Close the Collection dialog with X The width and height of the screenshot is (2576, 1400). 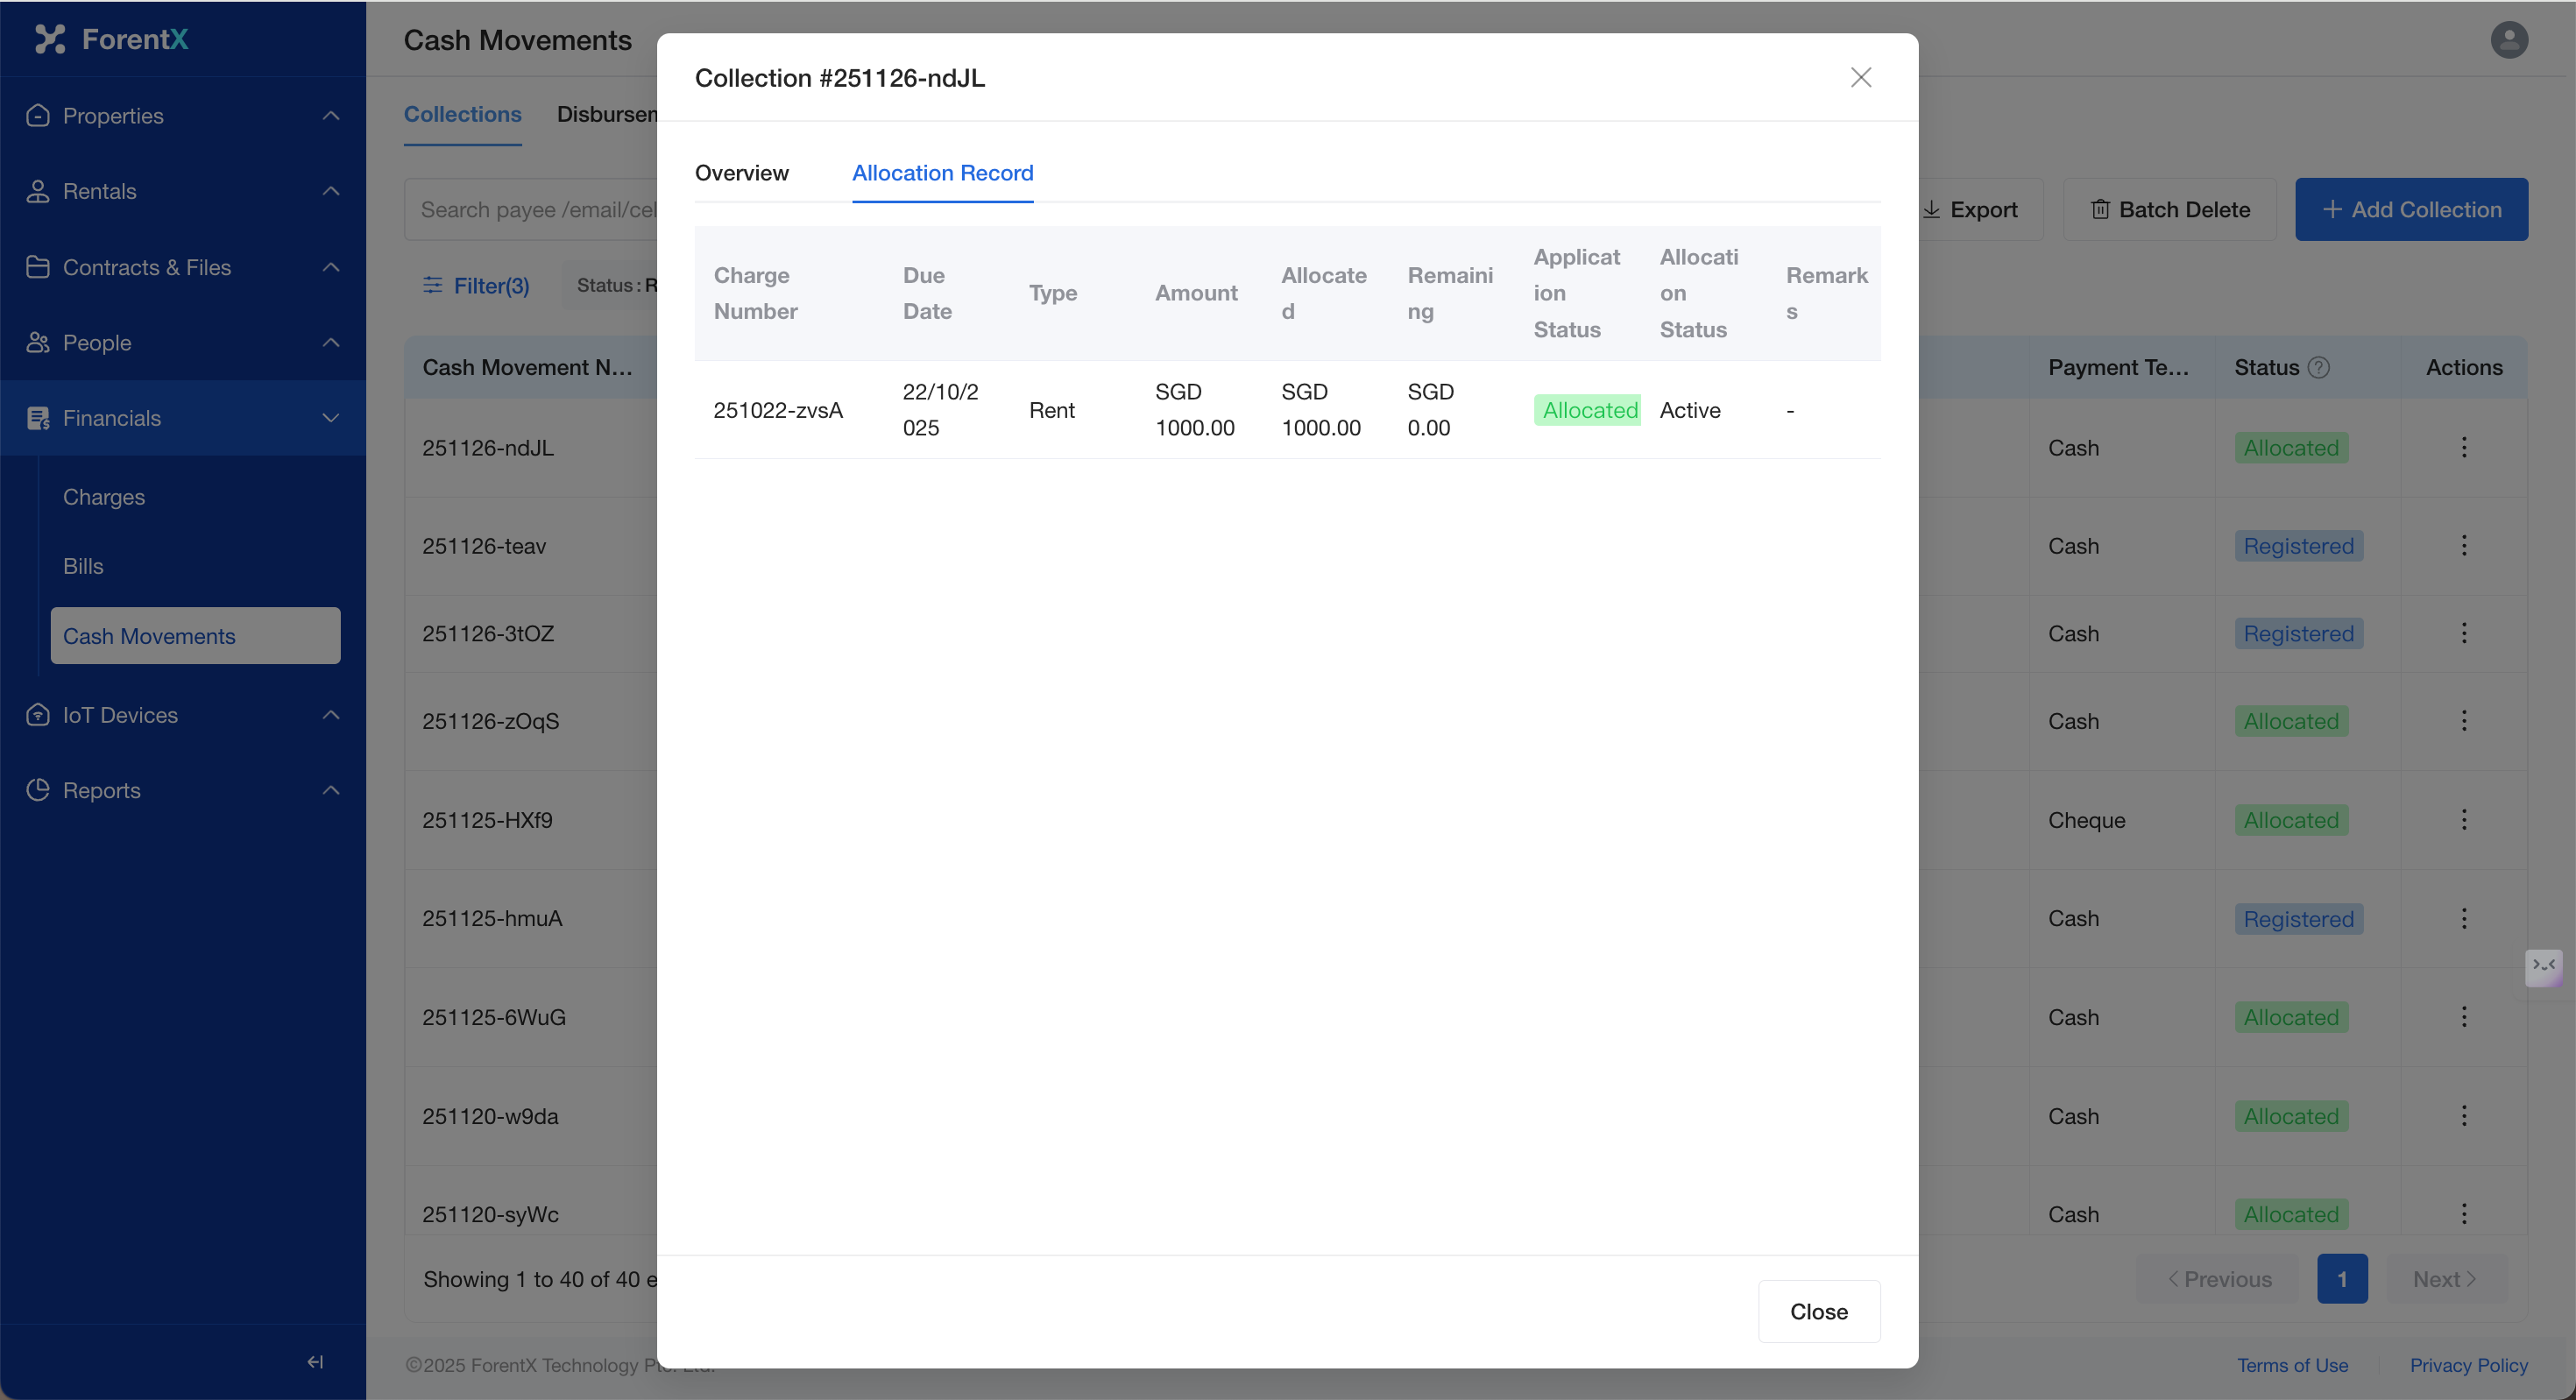point(1860,78)
